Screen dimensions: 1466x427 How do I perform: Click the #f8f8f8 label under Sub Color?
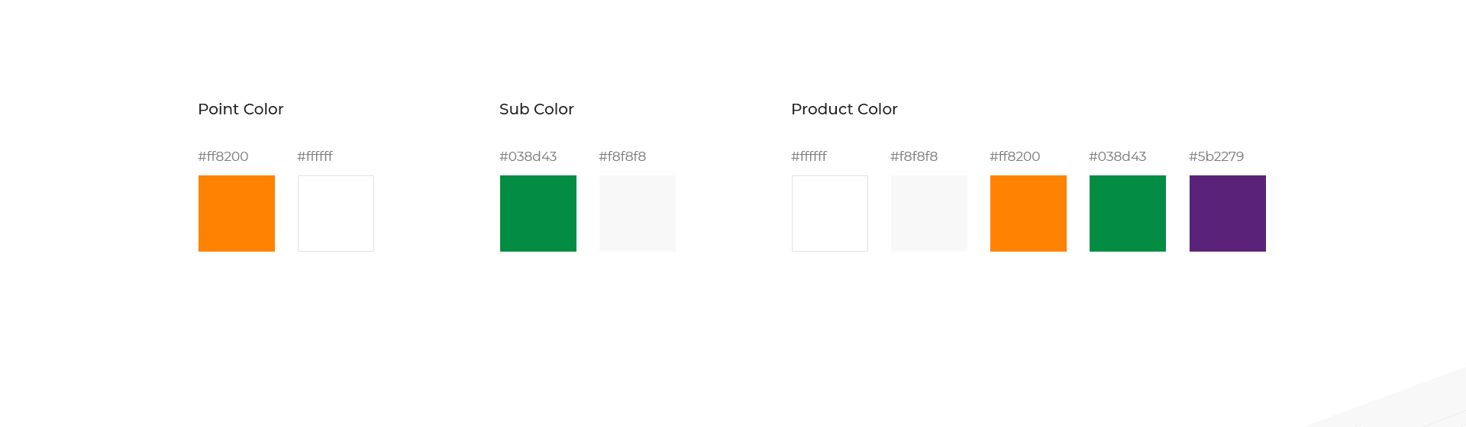(x=622, y=156)
